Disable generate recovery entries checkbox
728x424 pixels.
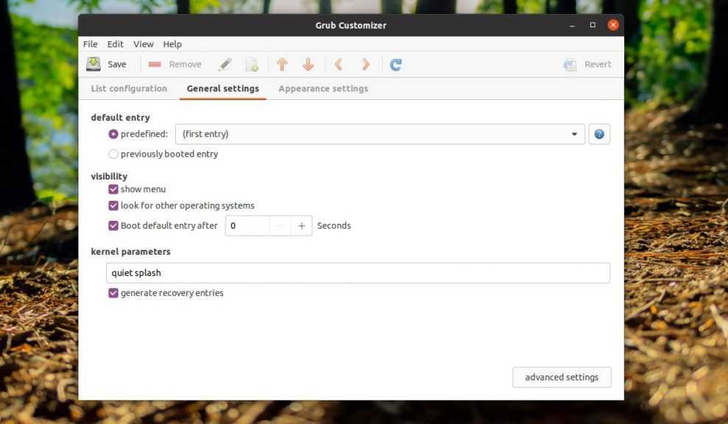pos(113,292)
